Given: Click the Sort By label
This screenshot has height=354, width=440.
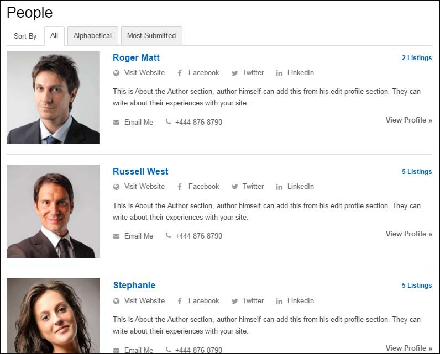Looking at the screenshot, I should coord(25,36).
